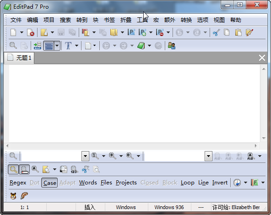Toggle the Line search option
The image size is (271, 215).
click(x=203, y=183)
